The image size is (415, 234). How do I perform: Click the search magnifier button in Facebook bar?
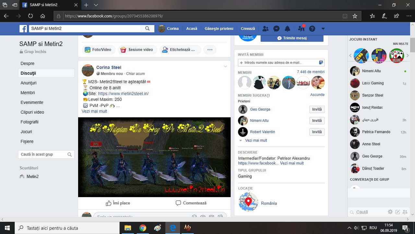point(147,28)
